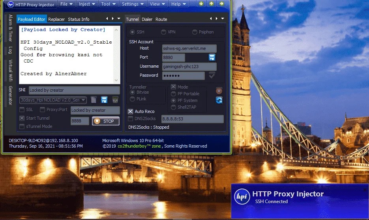The width and height of the screenshot is (369, 220).
Task: Click the blue floppy save config icon
Action: coord(104,100)
